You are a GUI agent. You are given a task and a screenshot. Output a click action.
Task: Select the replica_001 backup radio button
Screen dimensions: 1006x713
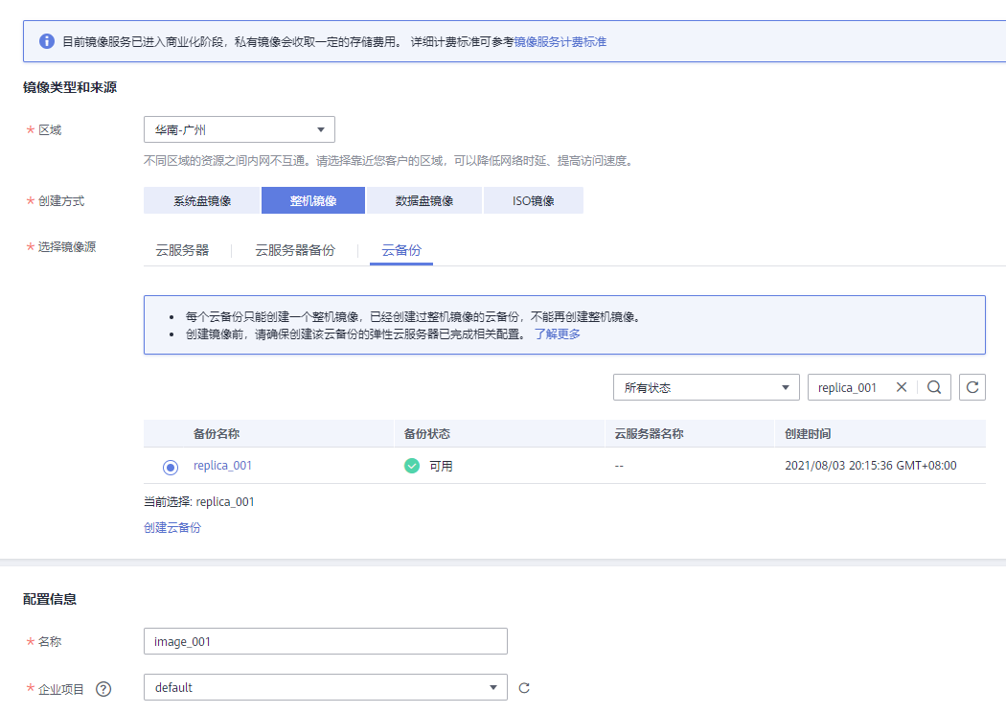coord(170,468)
